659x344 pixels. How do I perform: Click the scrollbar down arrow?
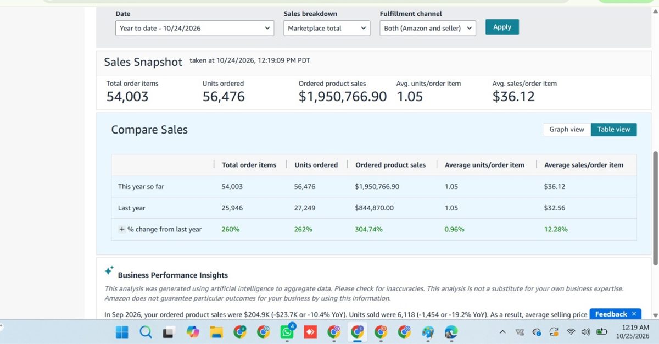654,315
